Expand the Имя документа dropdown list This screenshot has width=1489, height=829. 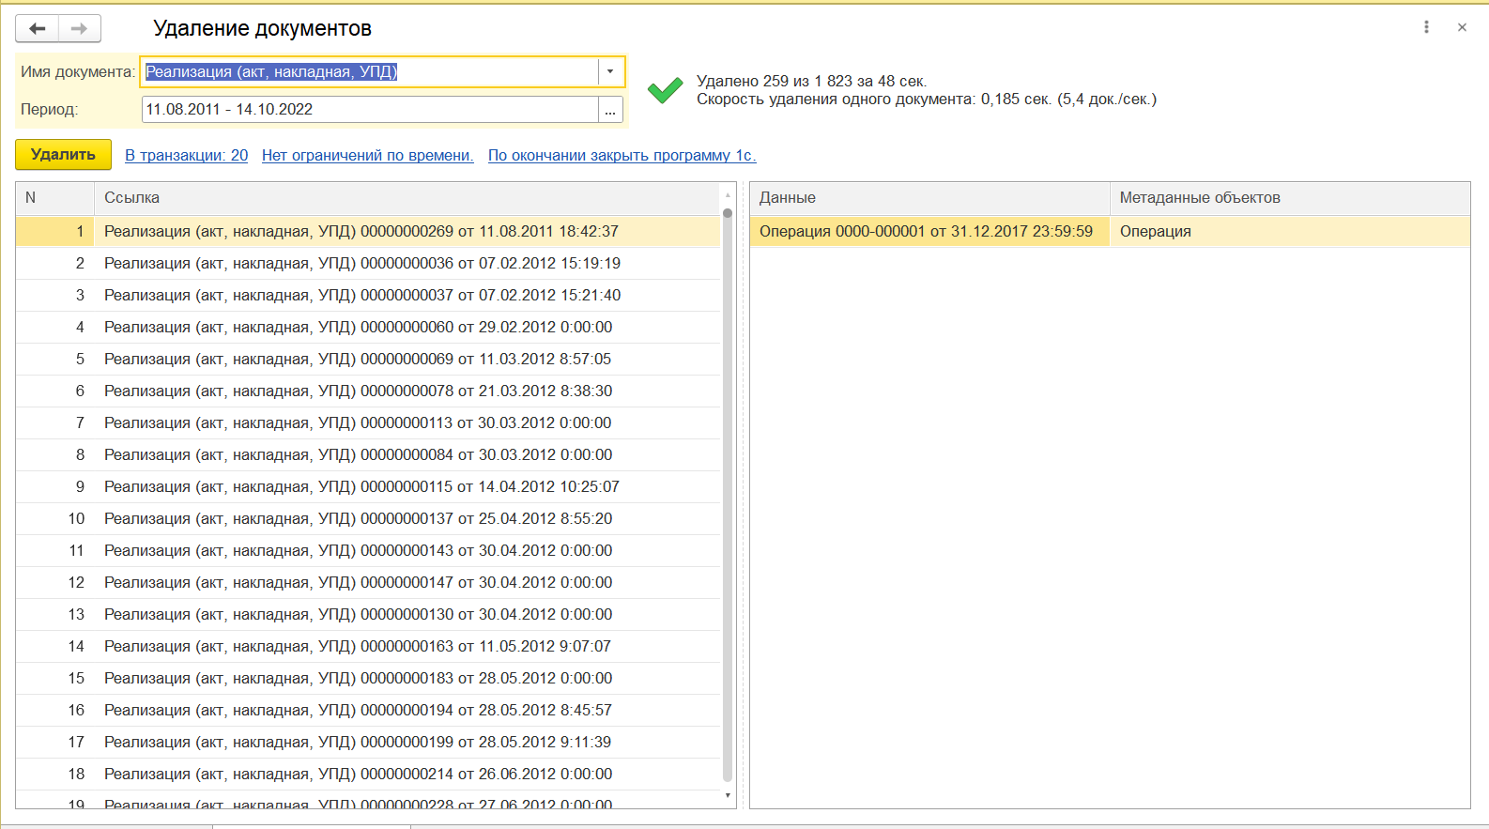610,71
